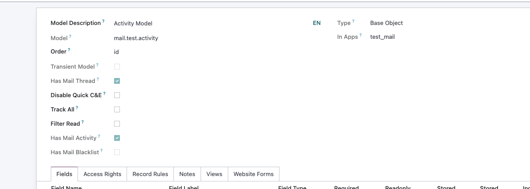
Task: Click the EN translation button
Action: 316,23
